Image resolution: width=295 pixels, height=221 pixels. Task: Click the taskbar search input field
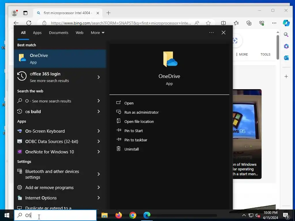pyautogui.click(x=55, y=215)
